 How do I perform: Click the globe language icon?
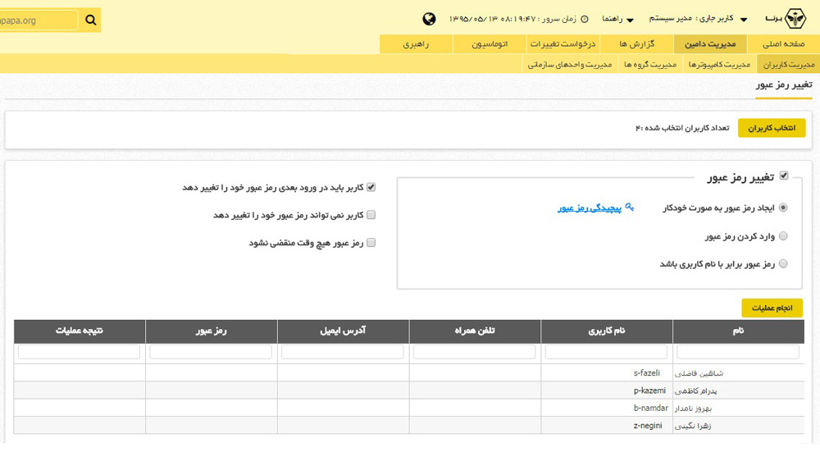click(429, 19)
